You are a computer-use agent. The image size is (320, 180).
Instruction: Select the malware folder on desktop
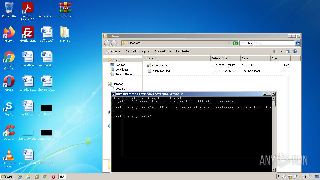coord(65,34)
